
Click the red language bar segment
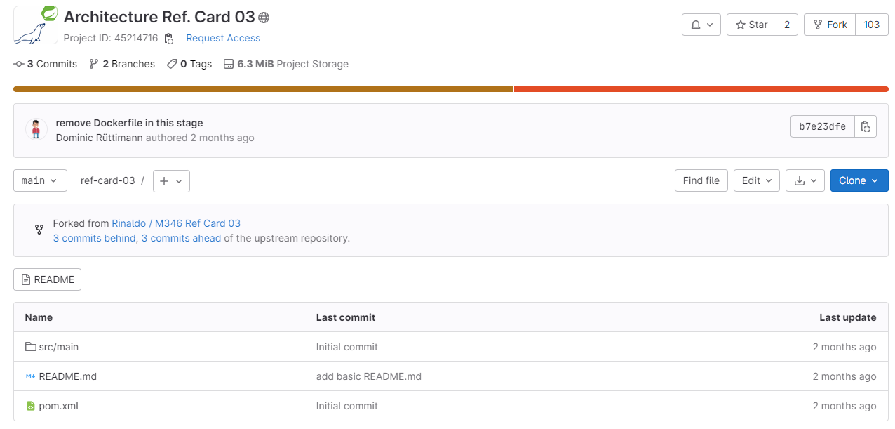(x=701, y=89)
